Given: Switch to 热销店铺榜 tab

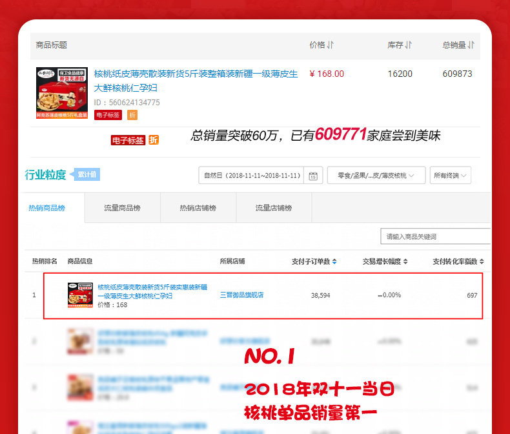Looking at the screenshot, I should pos(198,208).
